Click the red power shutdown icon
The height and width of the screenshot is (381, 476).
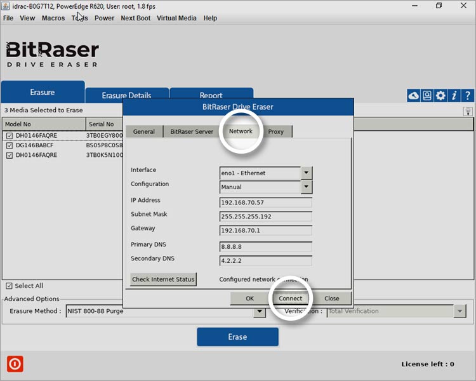15,364
